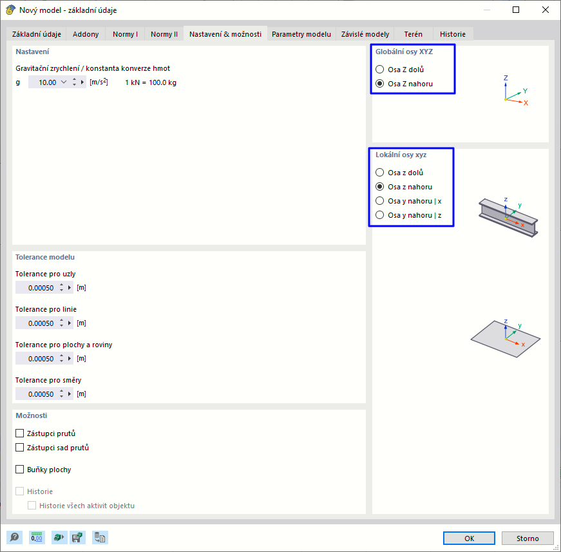Image resolution: width=561 pixels, height=552 pixels.
Task: Click the application icon in title bar
Action: pyautogui.click(x=10, y=10)
